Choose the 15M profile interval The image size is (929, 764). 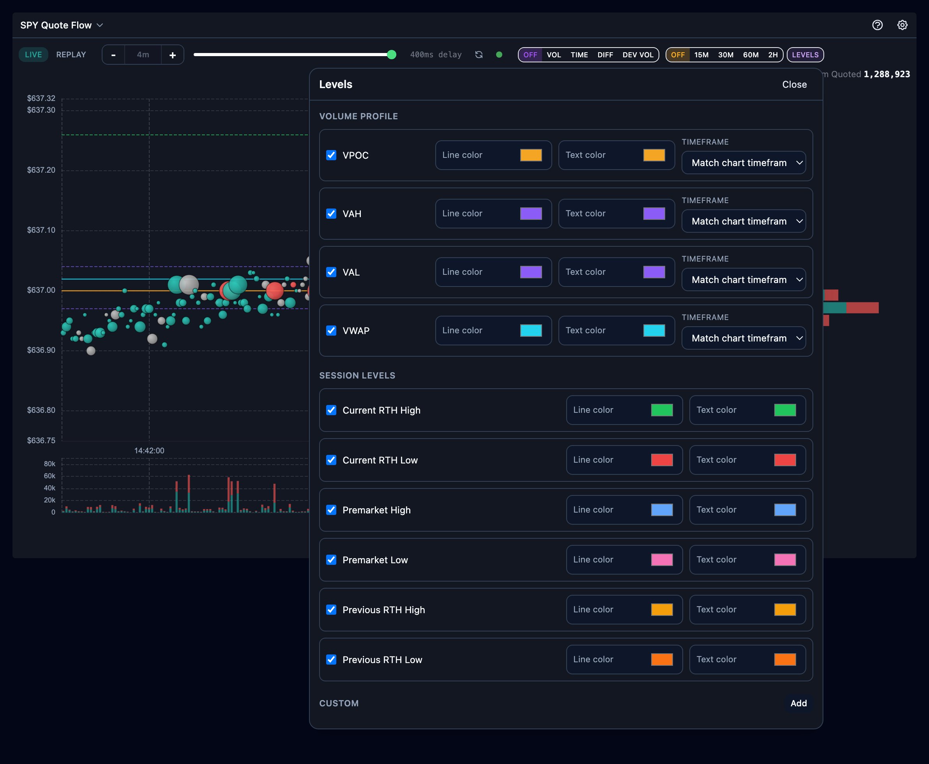point(701,55)
